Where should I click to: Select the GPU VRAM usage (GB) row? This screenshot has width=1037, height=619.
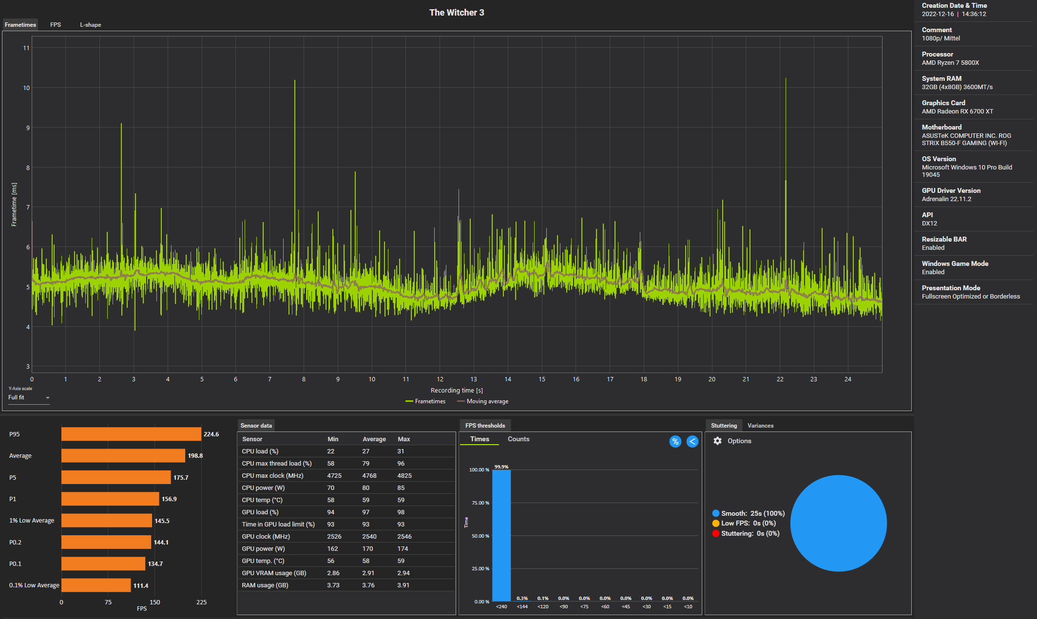click(x=346, y=573)
